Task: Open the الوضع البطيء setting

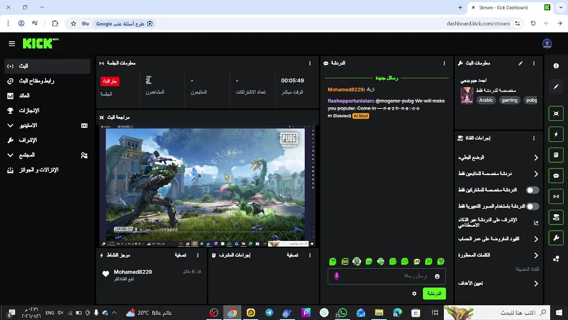Action: coord(498,157)
